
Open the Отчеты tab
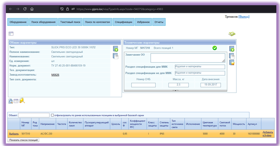click(159, 22)
